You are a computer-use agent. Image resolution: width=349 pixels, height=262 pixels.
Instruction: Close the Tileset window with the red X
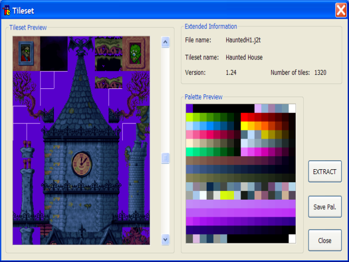pos(341,10)
